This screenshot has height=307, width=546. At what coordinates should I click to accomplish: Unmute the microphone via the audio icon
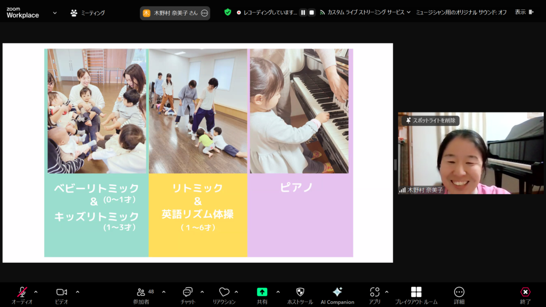pos(22,292)
